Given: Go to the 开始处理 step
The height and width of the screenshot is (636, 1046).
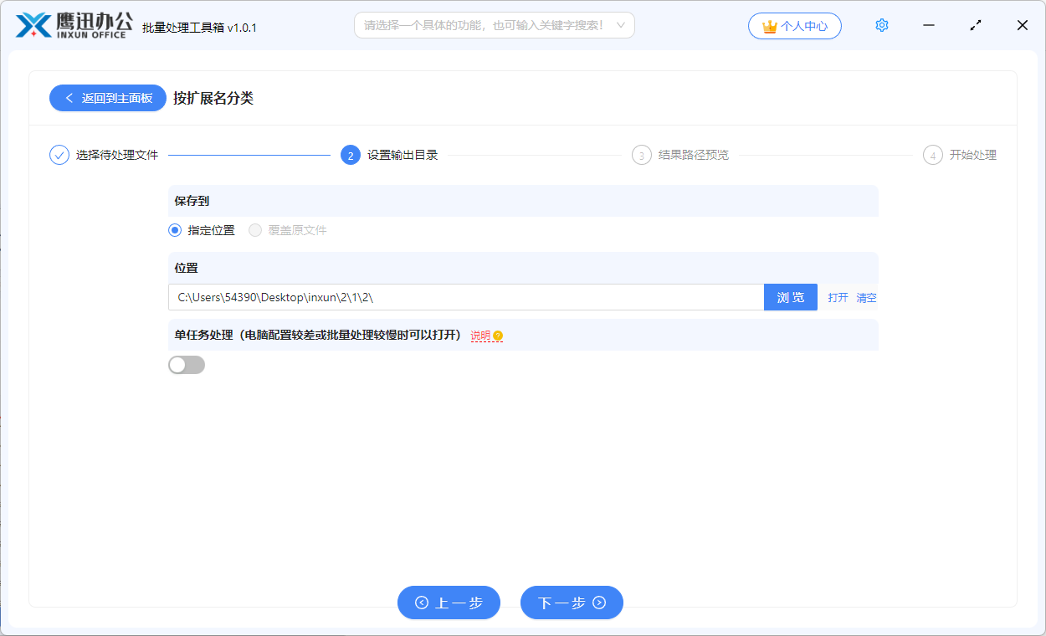Looking at the screenshot, I should 972,155.
